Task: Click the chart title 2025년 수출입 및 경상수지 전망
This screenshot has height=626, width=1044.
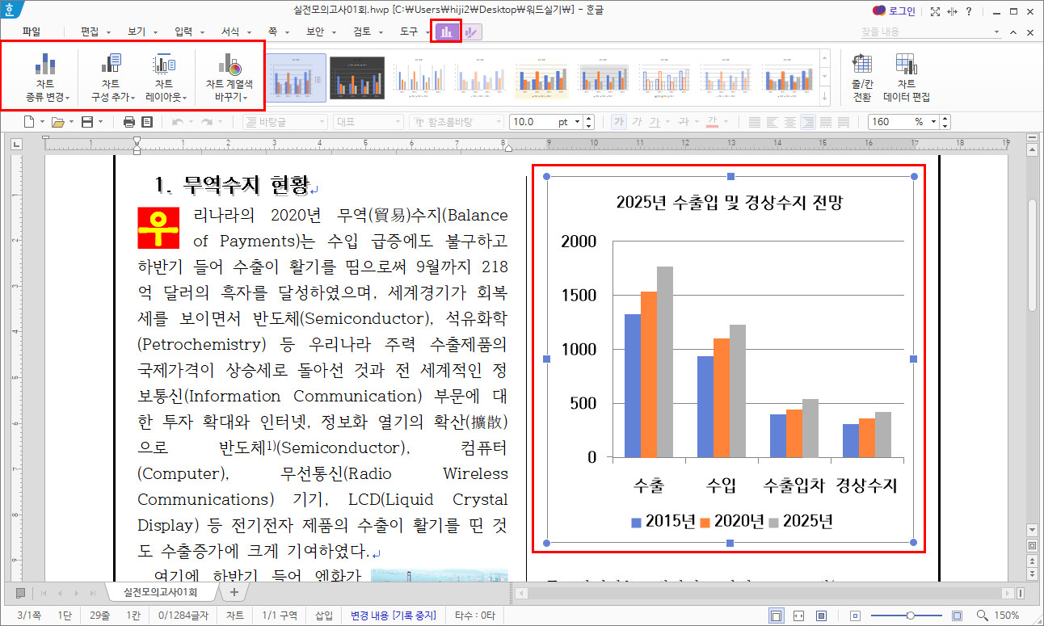Action: tap(730, 202)
